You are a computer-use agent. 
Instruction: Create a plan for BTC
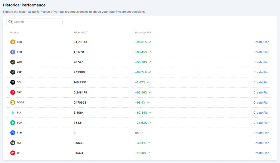tap(261, 42)
